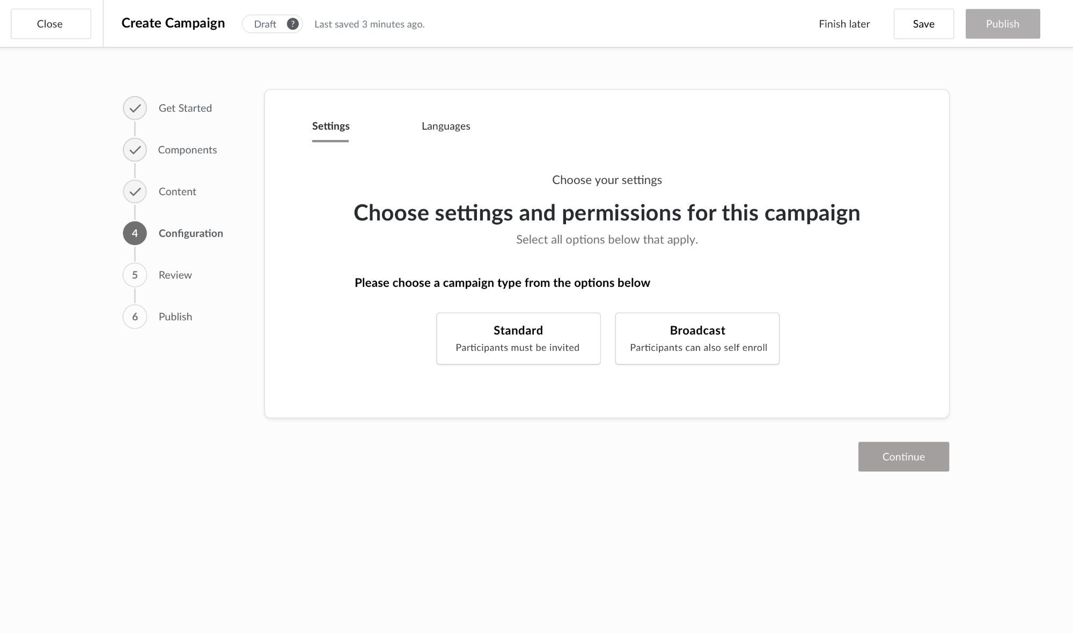Select the Standard campaign type
The image size is (1073, 633).
pyautogui.click(x=518, y=338)
